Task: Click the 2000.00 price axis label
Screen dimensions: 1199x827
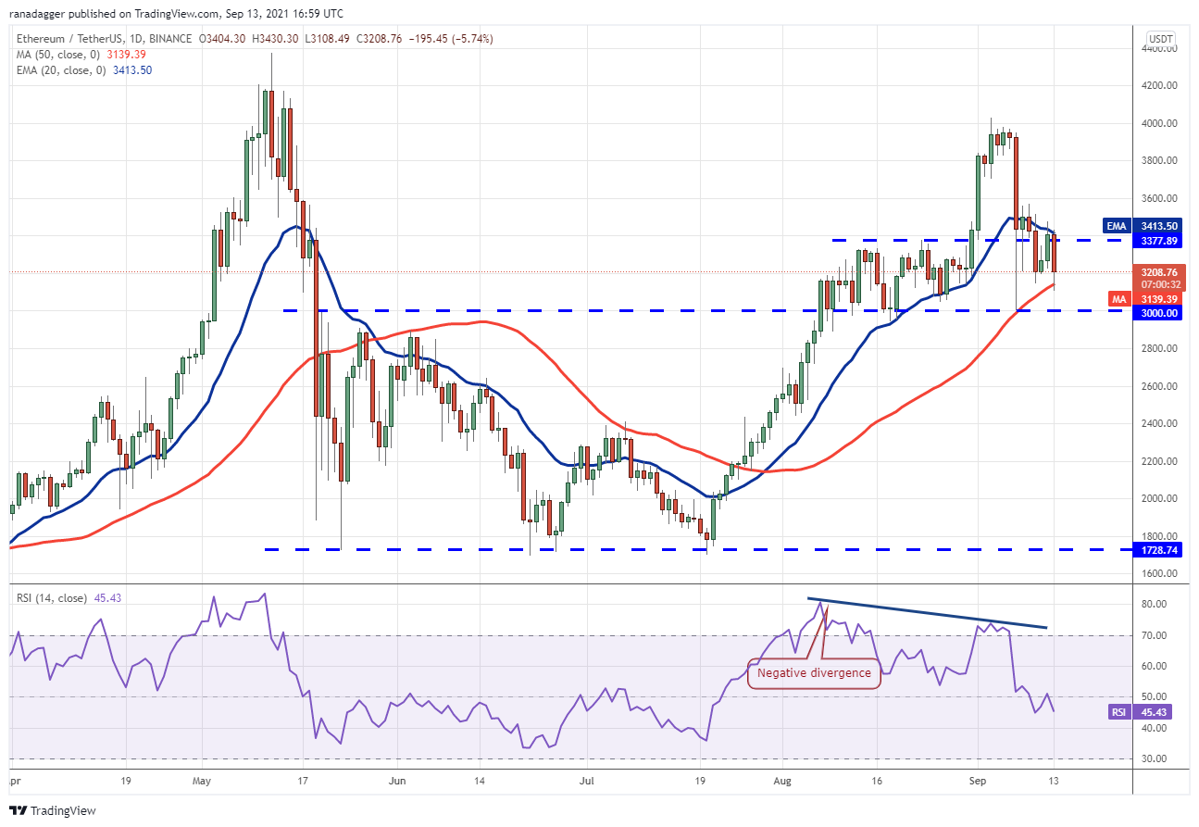Action: point(1158,499)
